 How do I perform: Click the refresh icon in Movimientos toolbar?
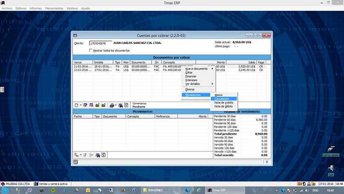(x=104, y=155)
